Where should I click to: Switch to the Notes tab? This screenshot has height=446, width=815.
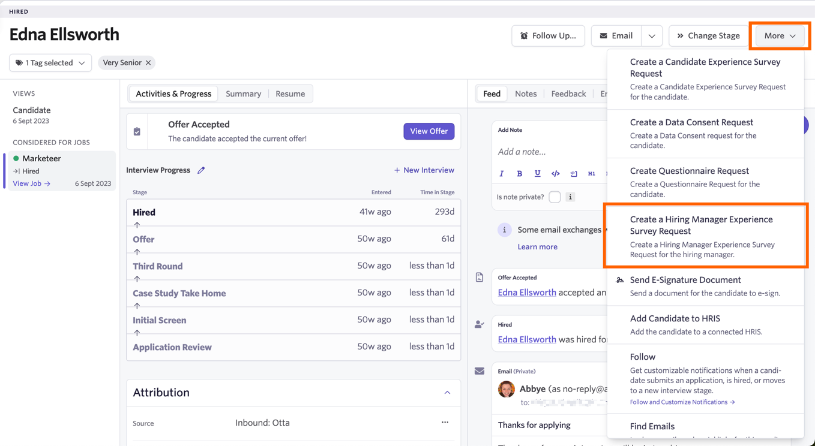[x=526, y=94]
